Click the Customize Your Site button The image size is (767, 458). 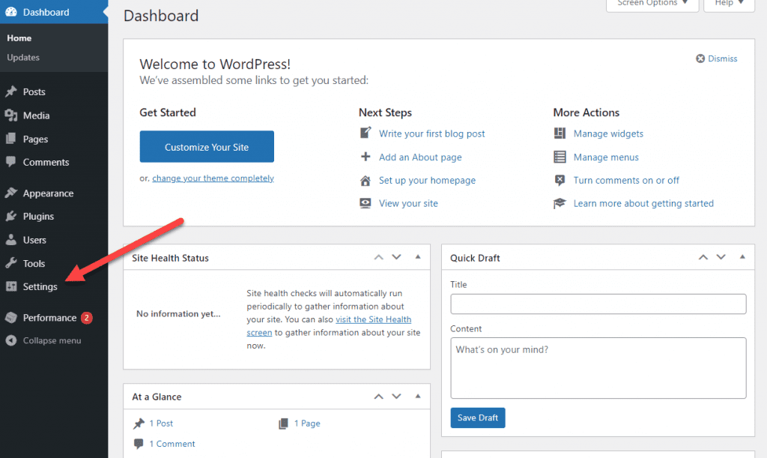[207, 147]
